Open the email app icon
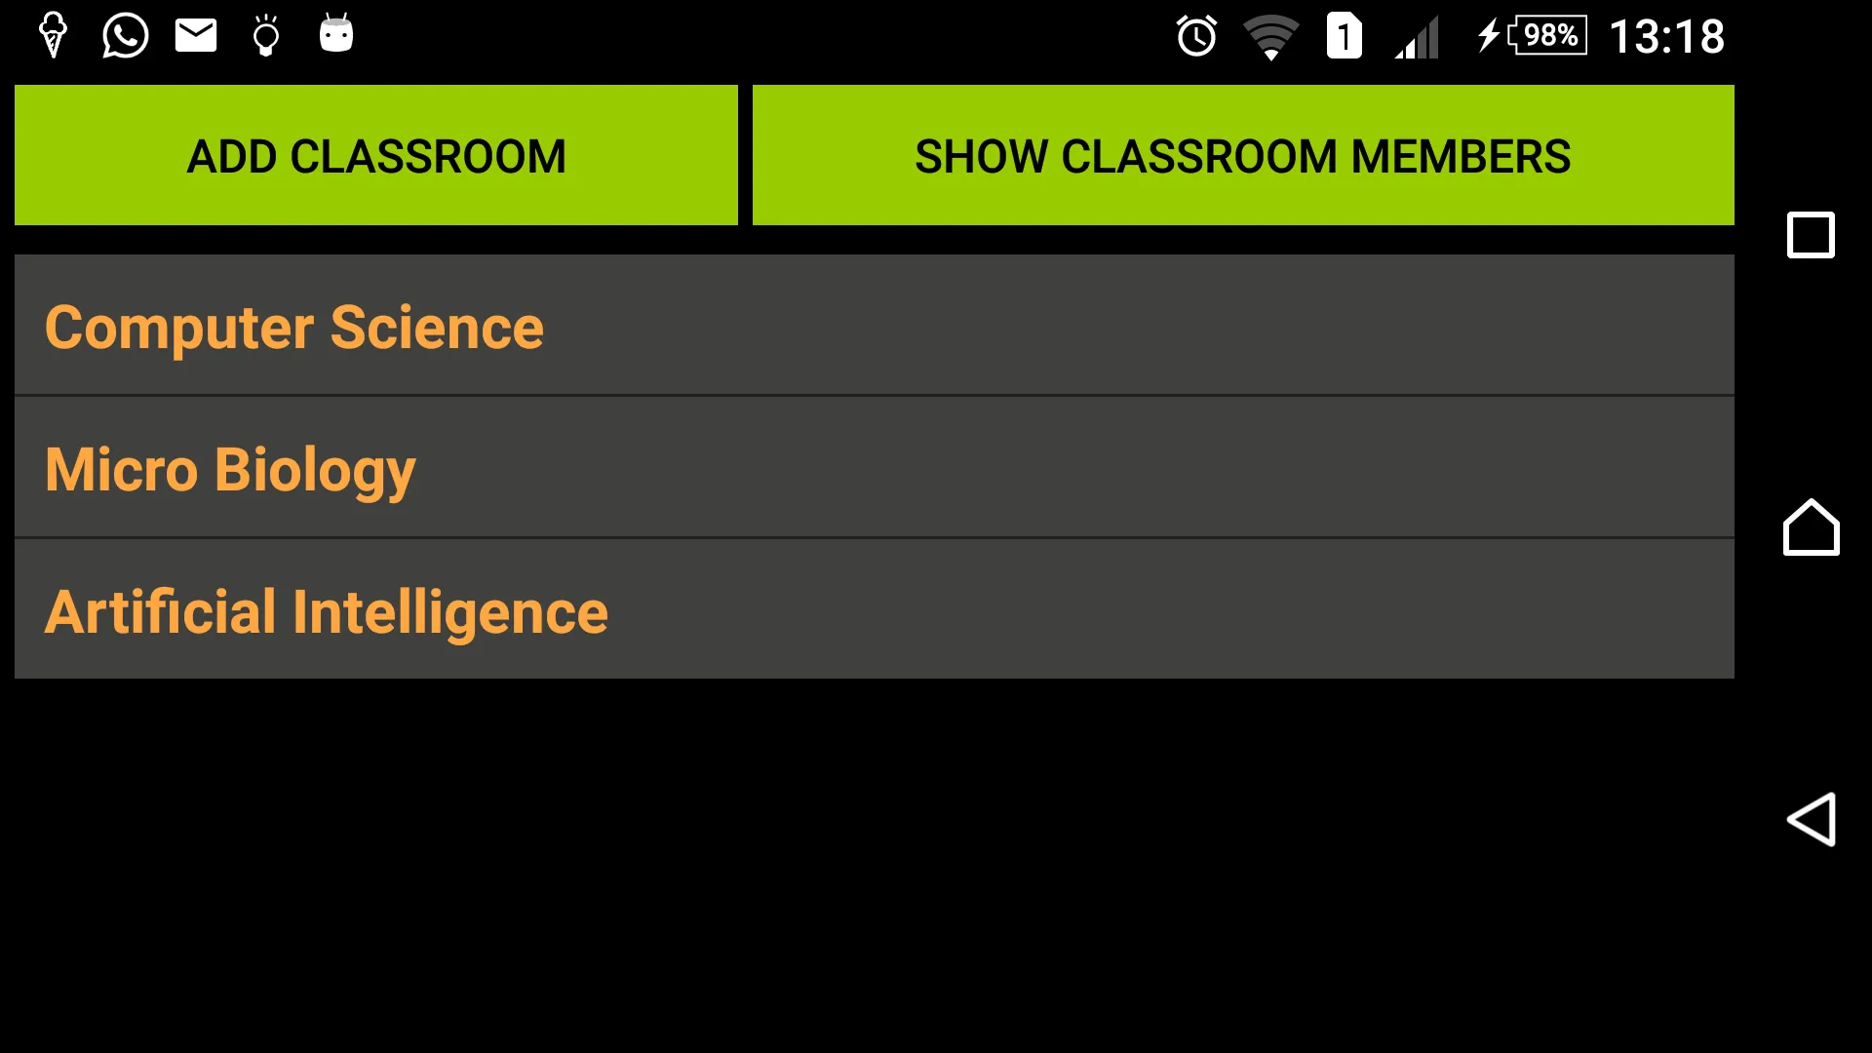This screenshot has height=1053, width=1872. [195, 35]
